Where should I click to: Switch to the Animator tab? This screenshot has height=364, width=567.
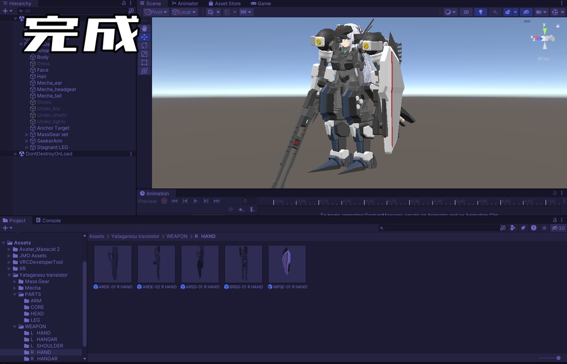point(185,3)
